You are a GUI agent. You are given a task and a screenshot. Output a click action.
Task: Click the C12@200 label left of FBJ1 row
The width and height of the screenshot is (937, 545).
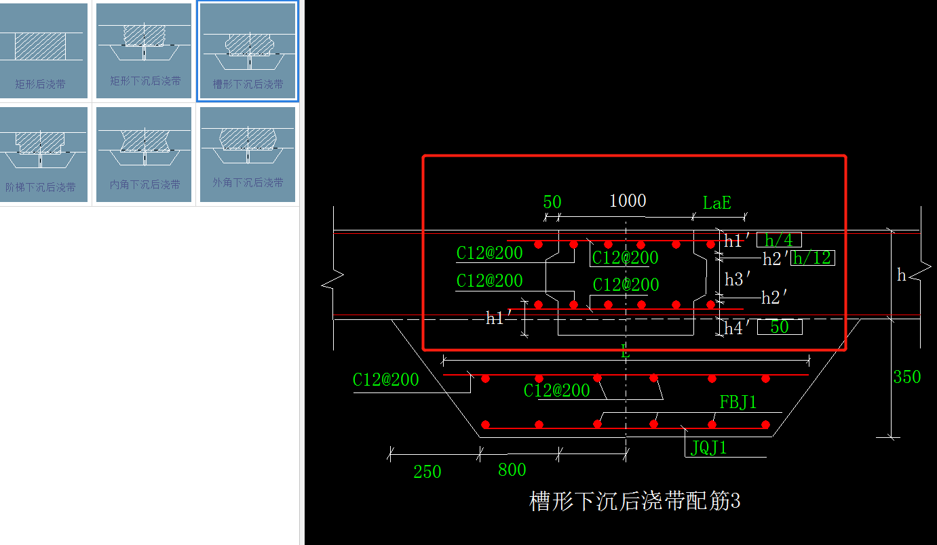pyautogui.click(x=557, y=390)
